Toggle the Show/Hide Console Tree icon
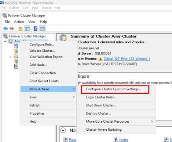Image resolution: width=172 pixels, height=142 pixels. [27, 28]
